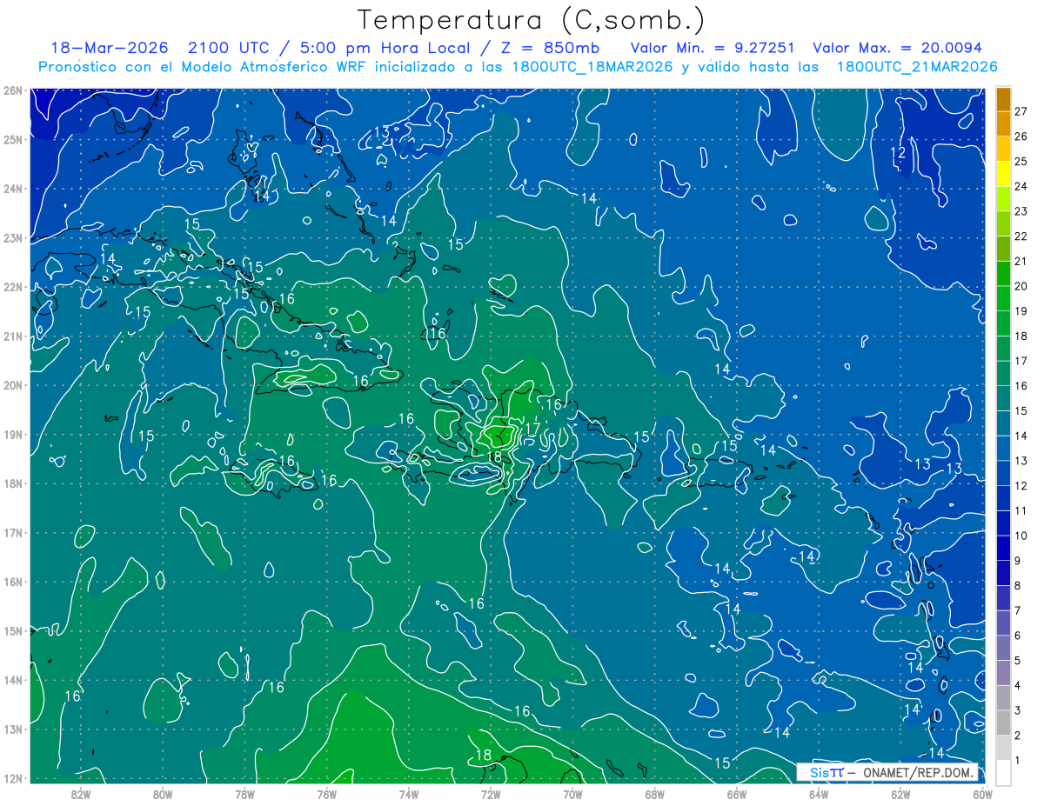
Task: Click the 12 contour label near top right
Action: click(x=899, y=153)
